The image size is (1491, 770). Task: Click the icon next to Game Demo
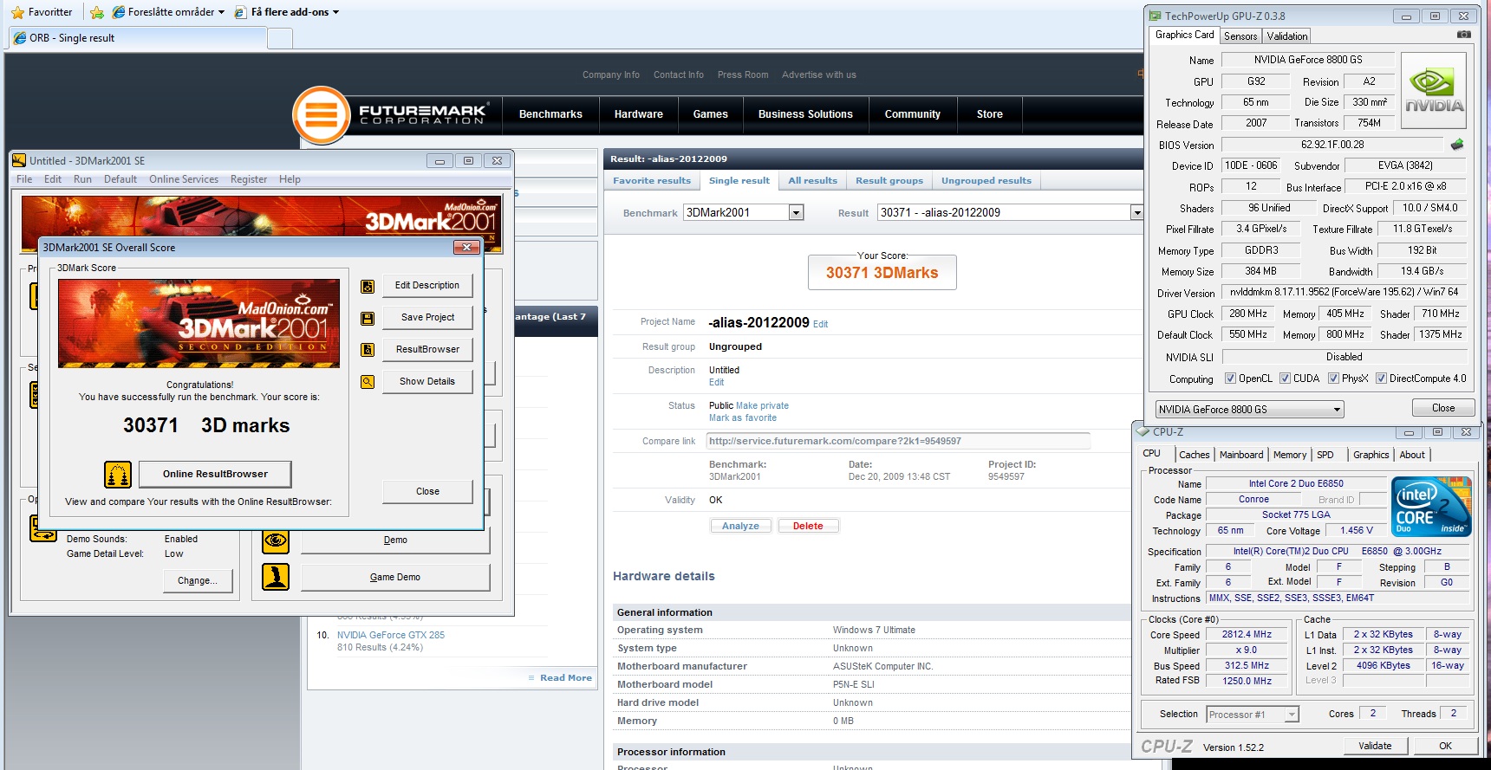pyautogui.click(x=276, y=577)
